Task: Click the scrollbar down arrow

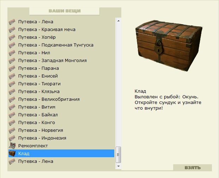Action: coord(118,166)
